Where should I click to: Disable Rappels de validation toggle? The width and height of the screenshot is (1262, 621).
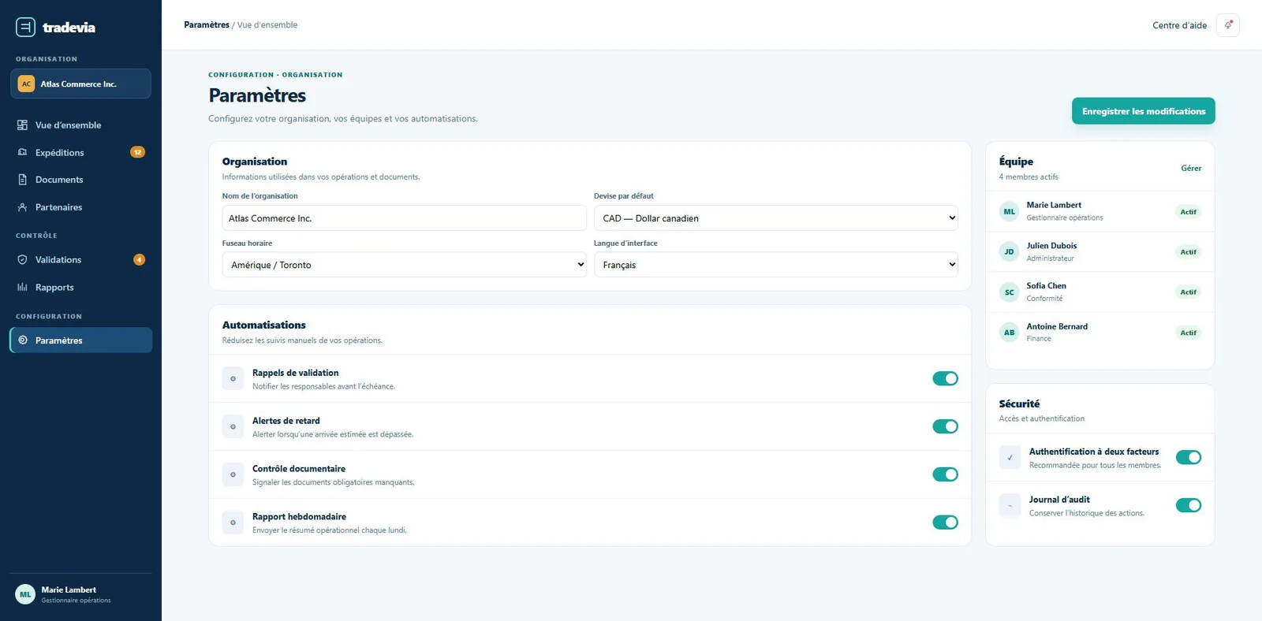(x=945, y=378)
